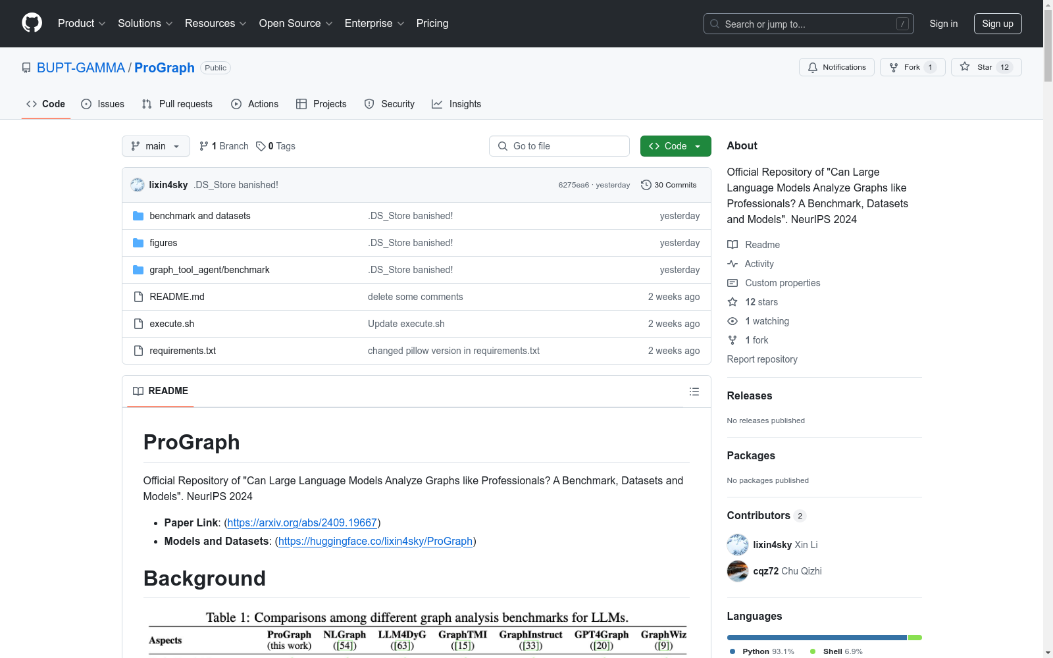Open the figures folder
The width and height of the screenshot is (1053, 658).
(163, 243)
